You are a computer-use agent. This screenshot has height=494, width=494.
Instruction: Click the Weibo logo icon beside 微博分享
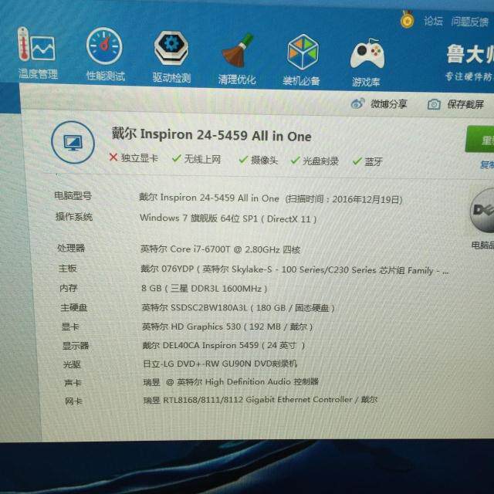coord(357,103)
